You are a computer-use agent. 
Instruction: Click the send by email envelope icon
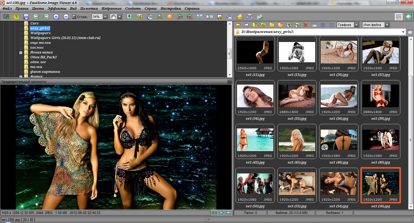click(x=239, y=17)
